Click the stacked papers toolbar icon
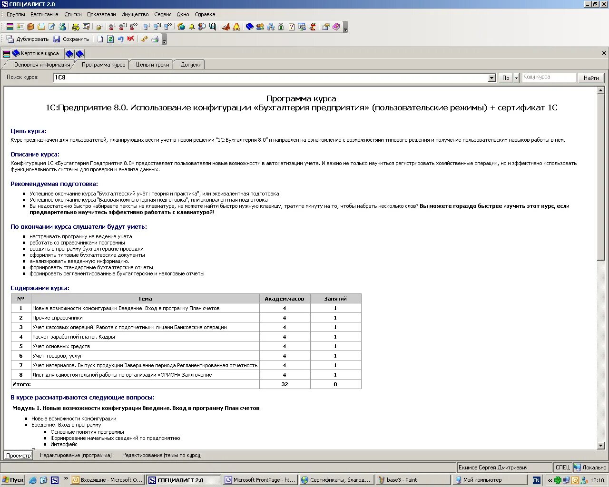The height and width of the screenshot is (487, 609). 41,27
